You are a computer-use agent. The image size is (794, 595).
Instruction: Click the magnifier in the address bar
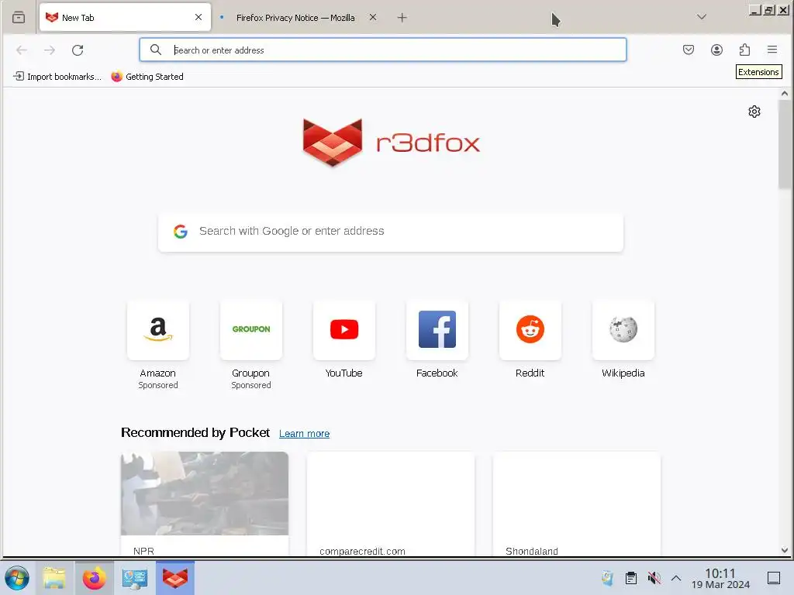coord(156,50)
